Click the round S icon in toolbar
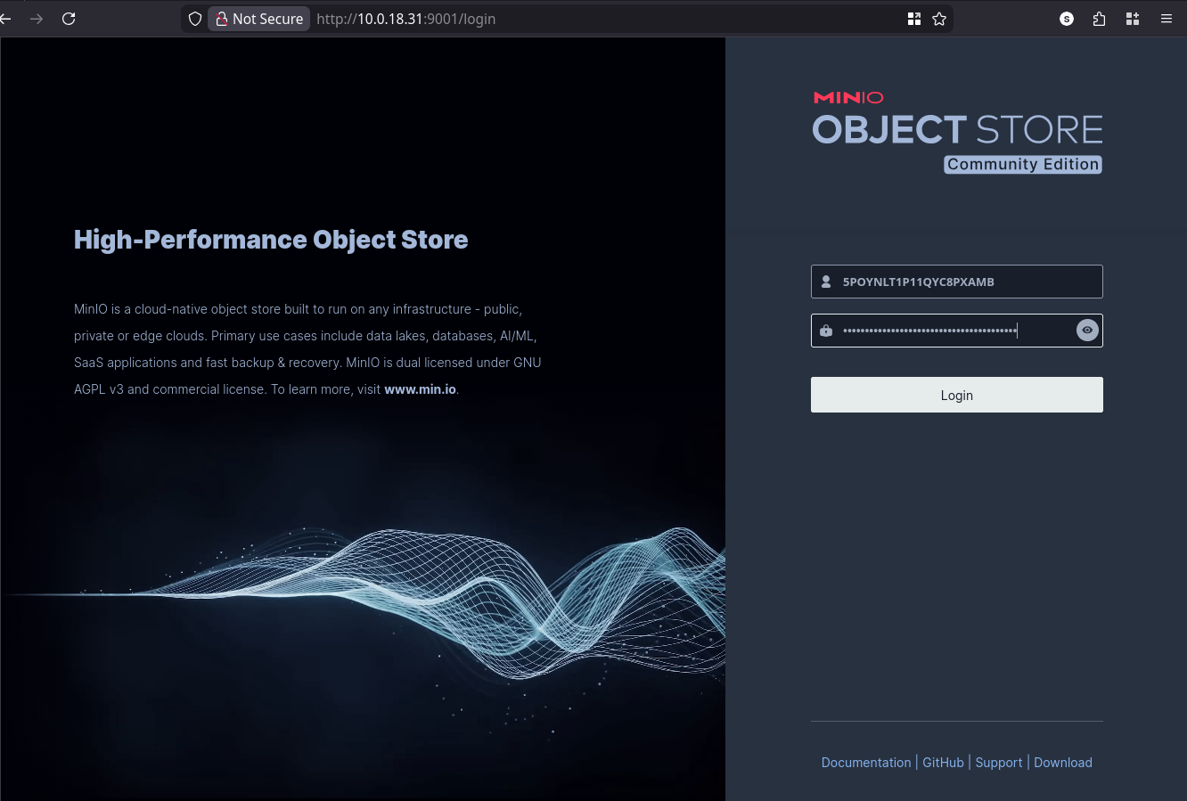1187x801 pixels. pos(1067,19)
